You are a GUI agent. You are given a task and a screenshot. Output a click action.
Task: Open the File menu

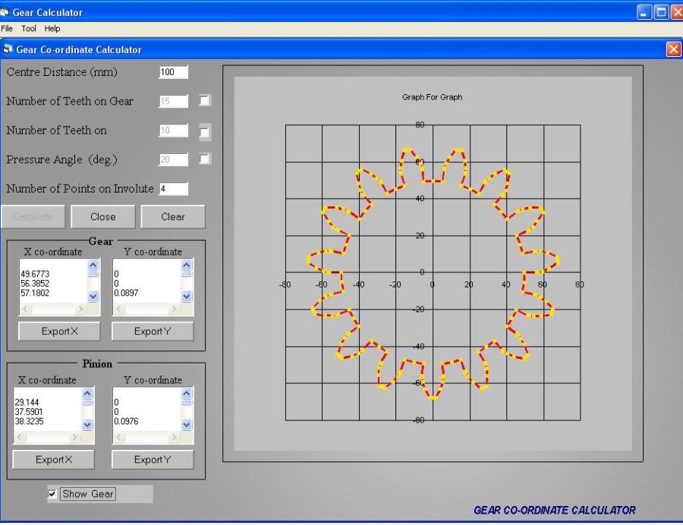click(8, 28)
